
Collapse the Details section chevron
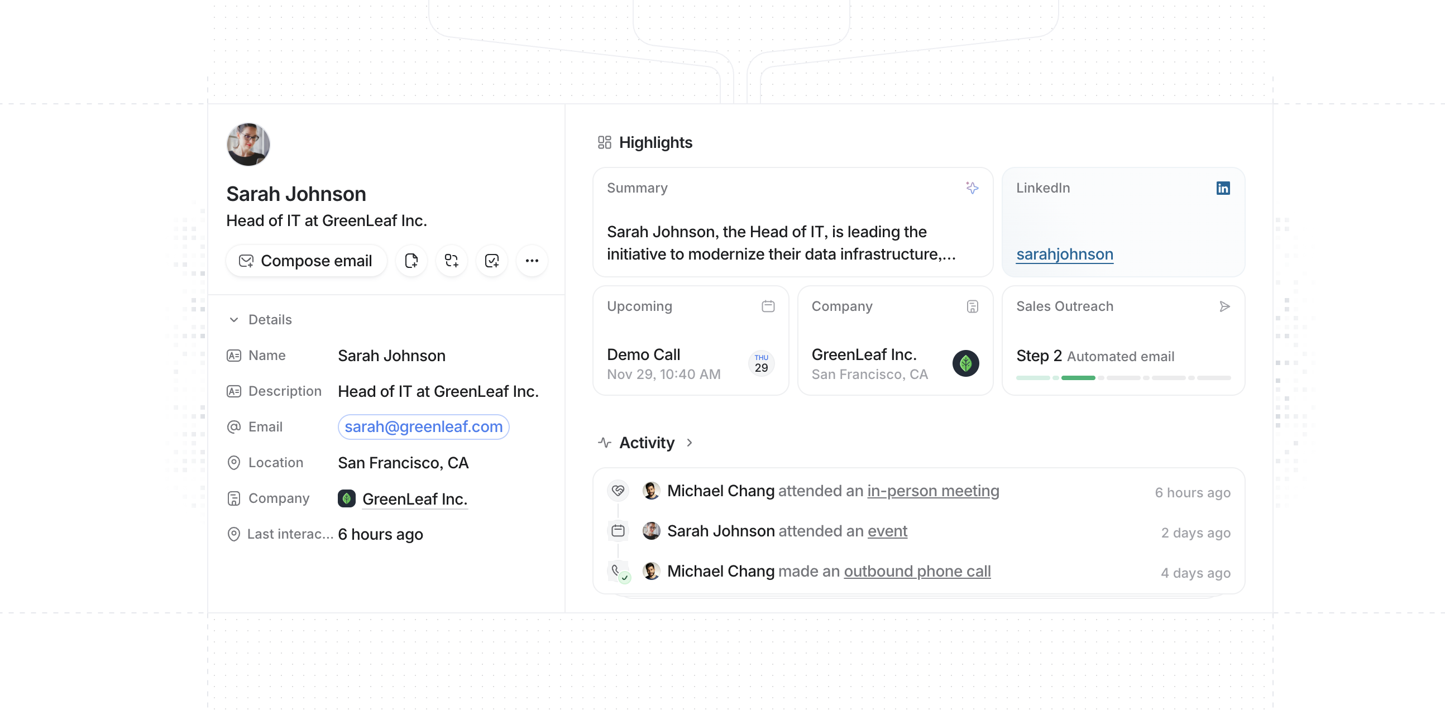coord(234,320)
